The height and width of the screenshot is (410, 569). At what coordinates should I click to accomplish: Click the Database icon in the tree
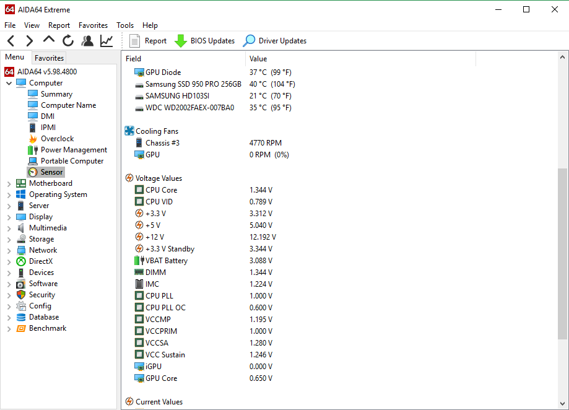tap(21, 317)
